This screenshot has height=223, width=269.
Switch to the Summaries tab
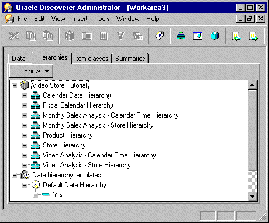tap(130, 59)
